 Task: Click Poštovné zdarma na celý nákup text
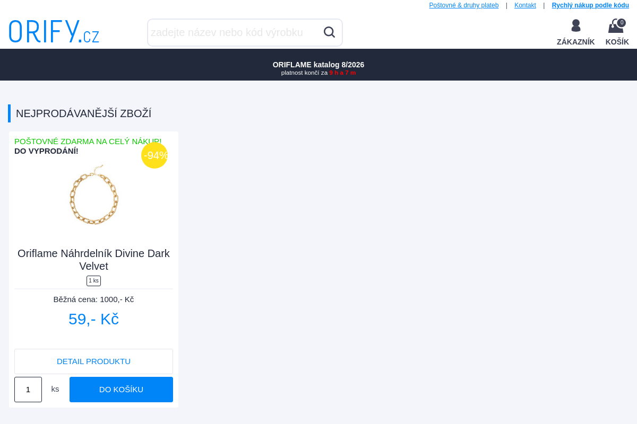tap(88, 142)
